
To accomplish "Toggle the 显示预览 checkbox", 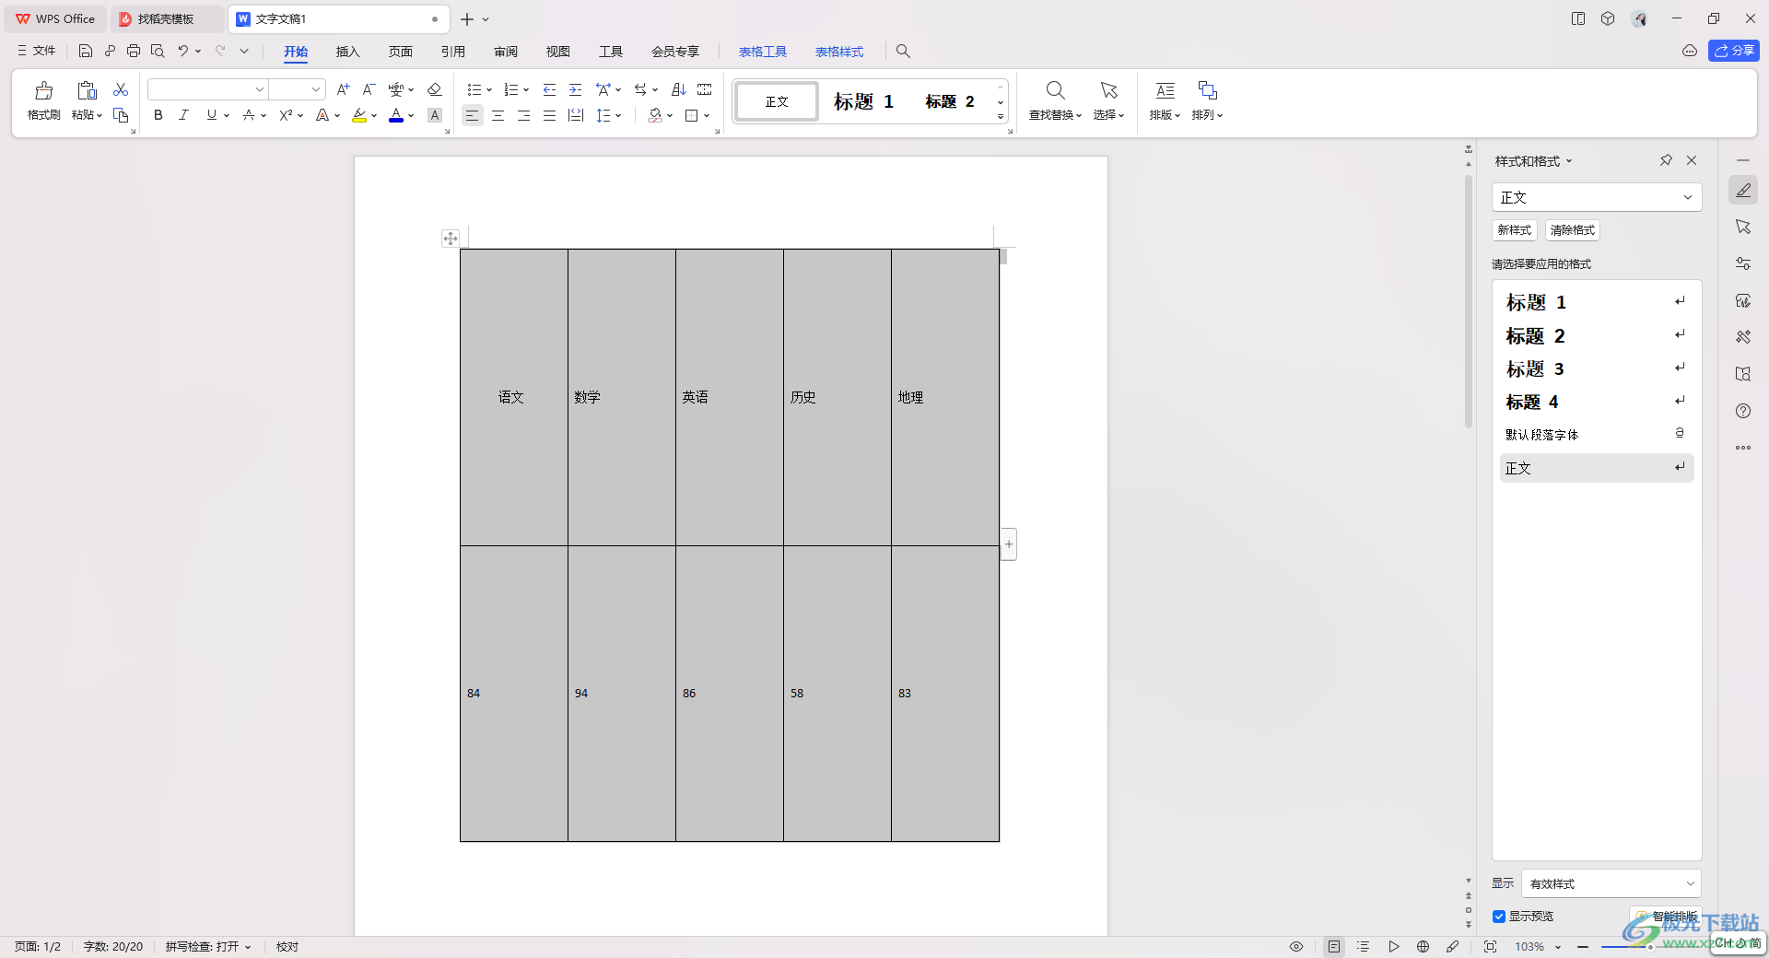I will (1499, 917).
